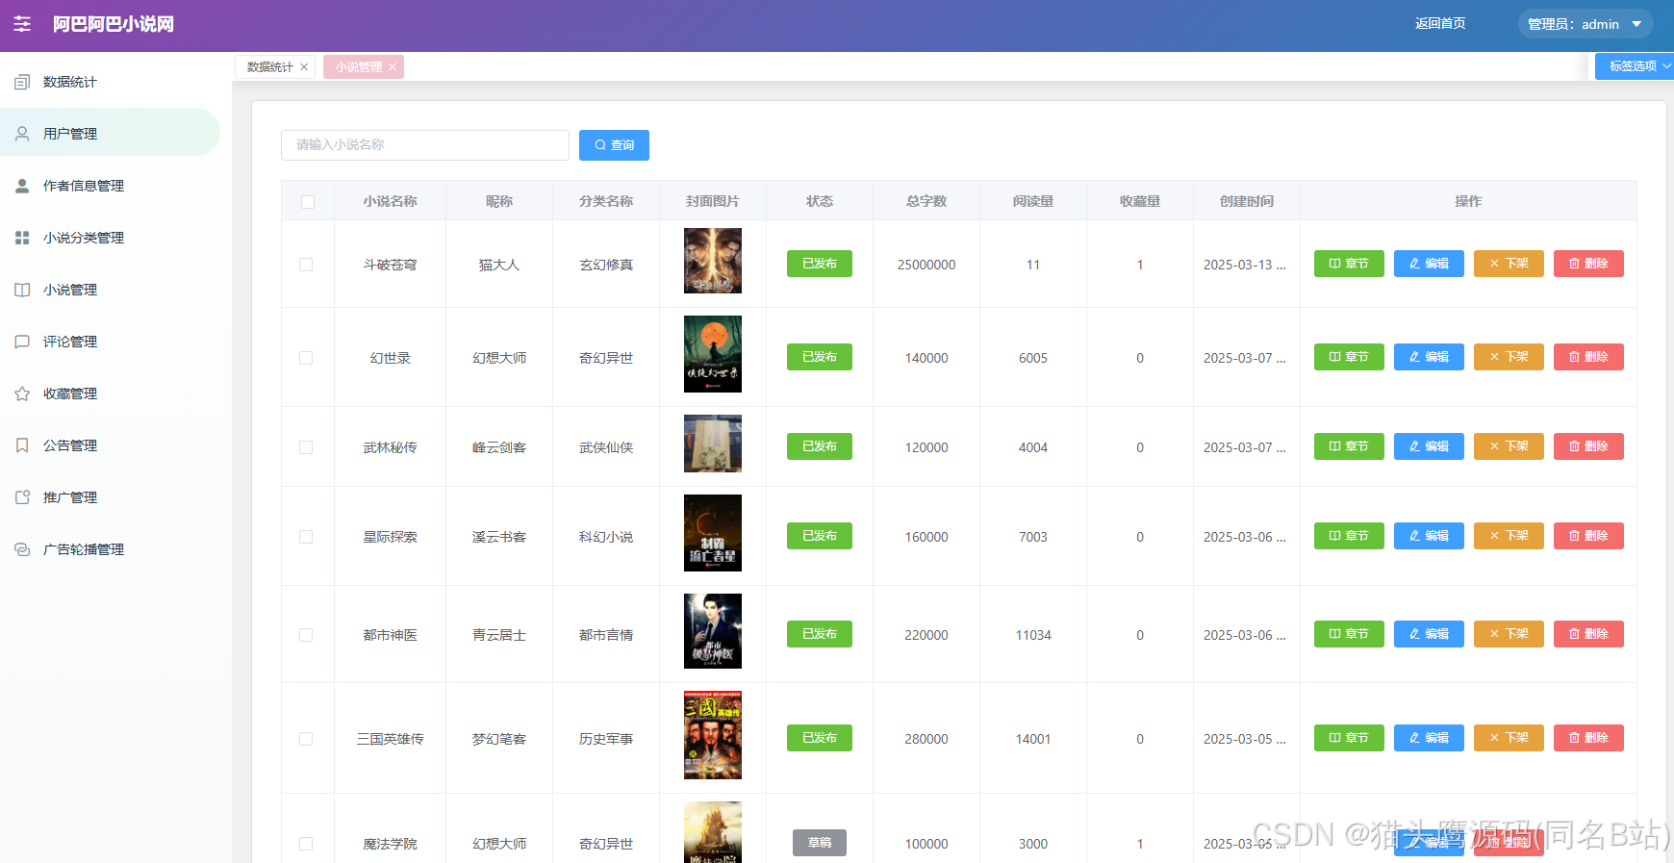Click the 评论管理 chat bubble icon
Screen dimensions: 1674x863
pos(22,342)
